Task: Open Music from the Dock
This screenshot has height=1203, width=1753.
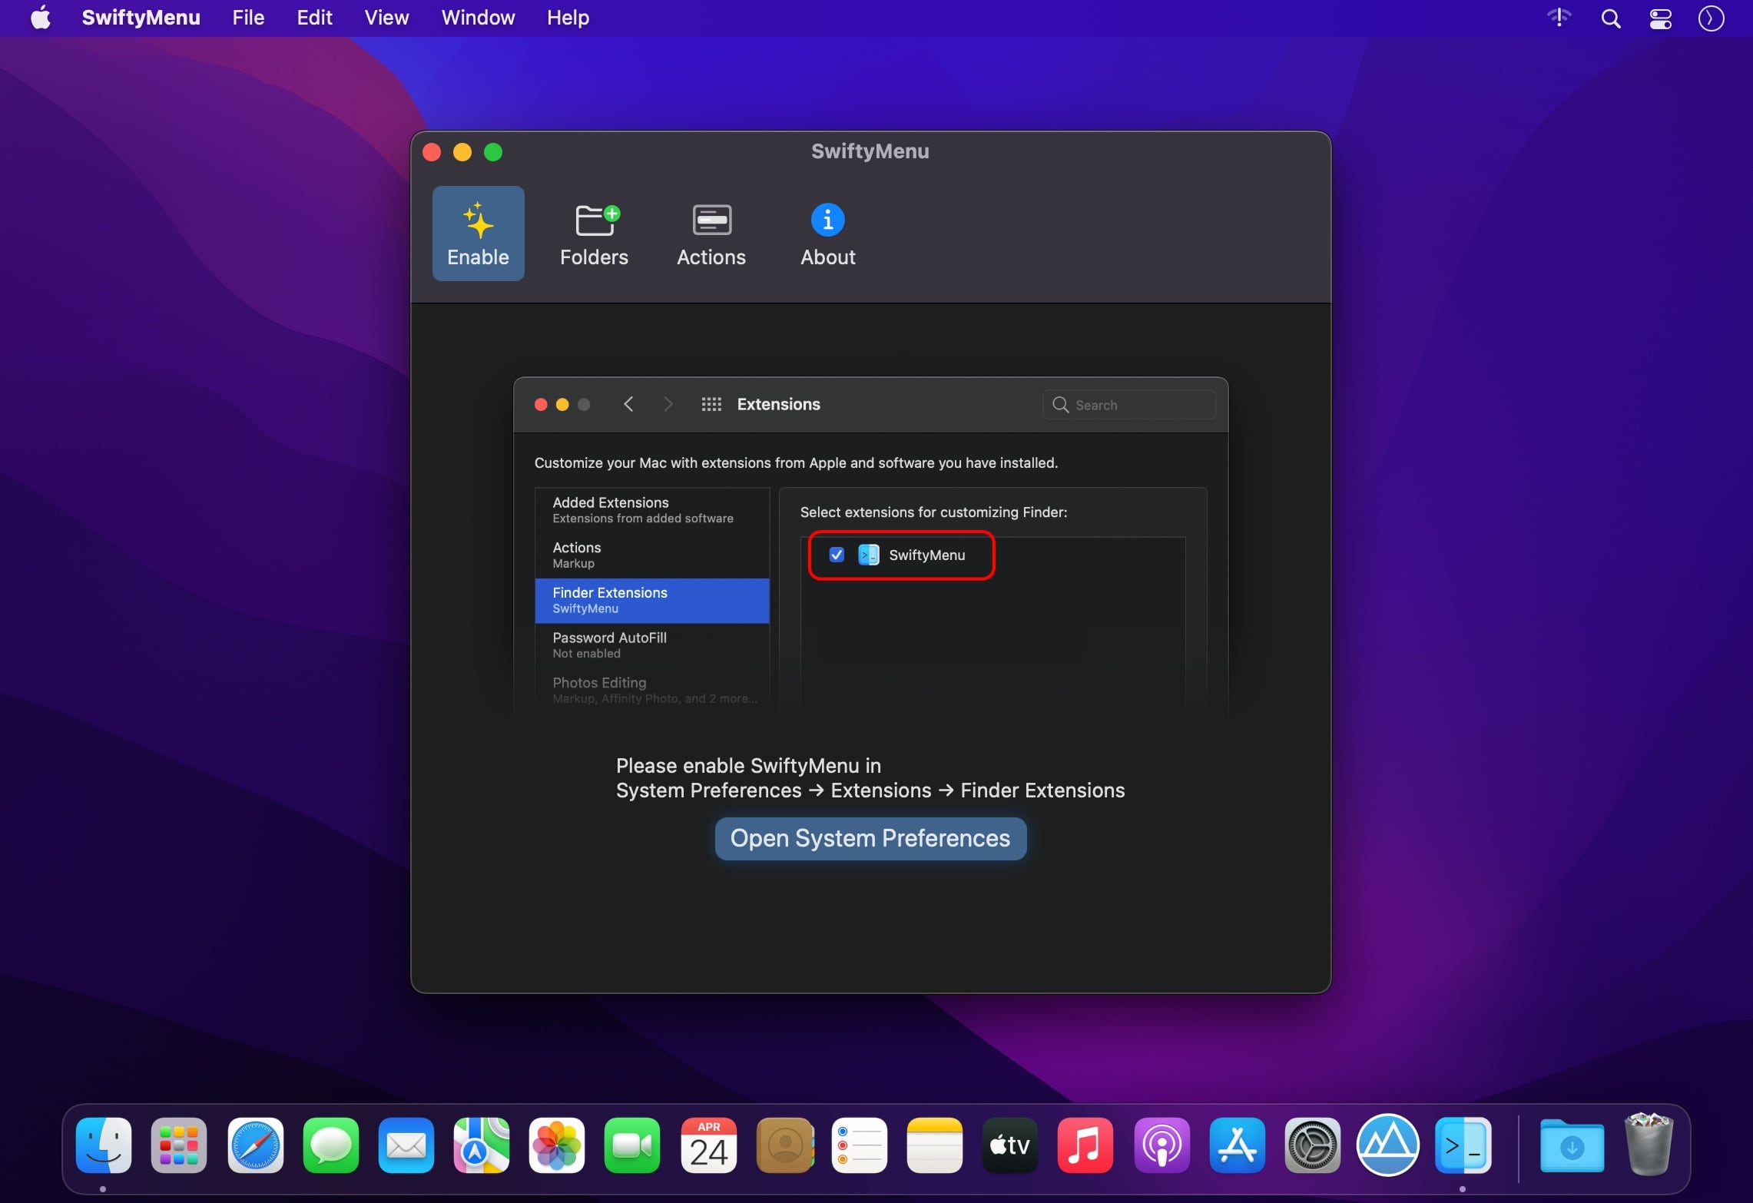Action: click(x=1085, y=1145)
